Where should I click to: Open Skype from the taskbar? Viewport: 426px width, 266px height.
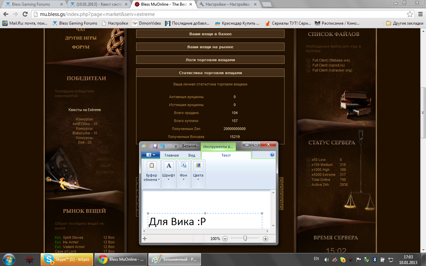tap(67, 259)
